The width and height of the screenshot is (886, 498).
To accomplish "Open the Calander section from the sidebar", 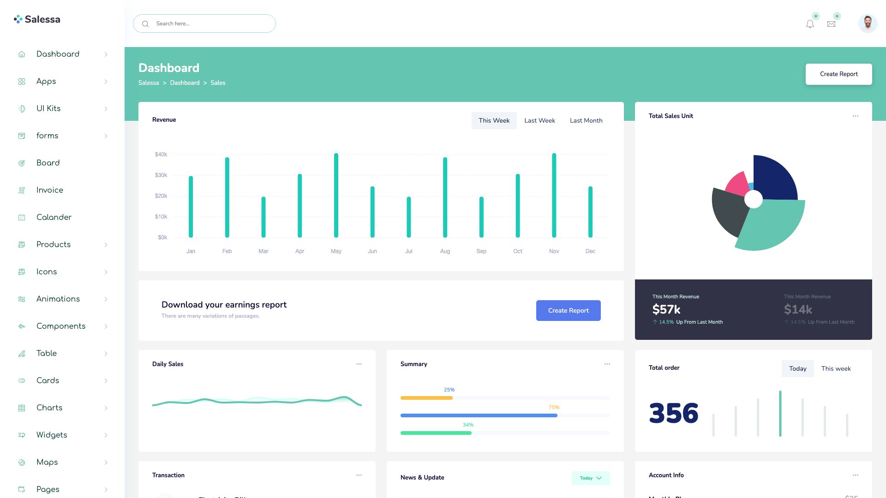I will 54,217.
